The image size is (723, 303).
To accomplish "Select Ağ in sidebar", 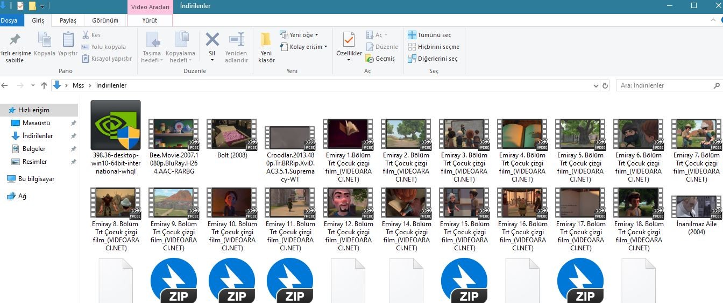I will [x=39, y=196].
